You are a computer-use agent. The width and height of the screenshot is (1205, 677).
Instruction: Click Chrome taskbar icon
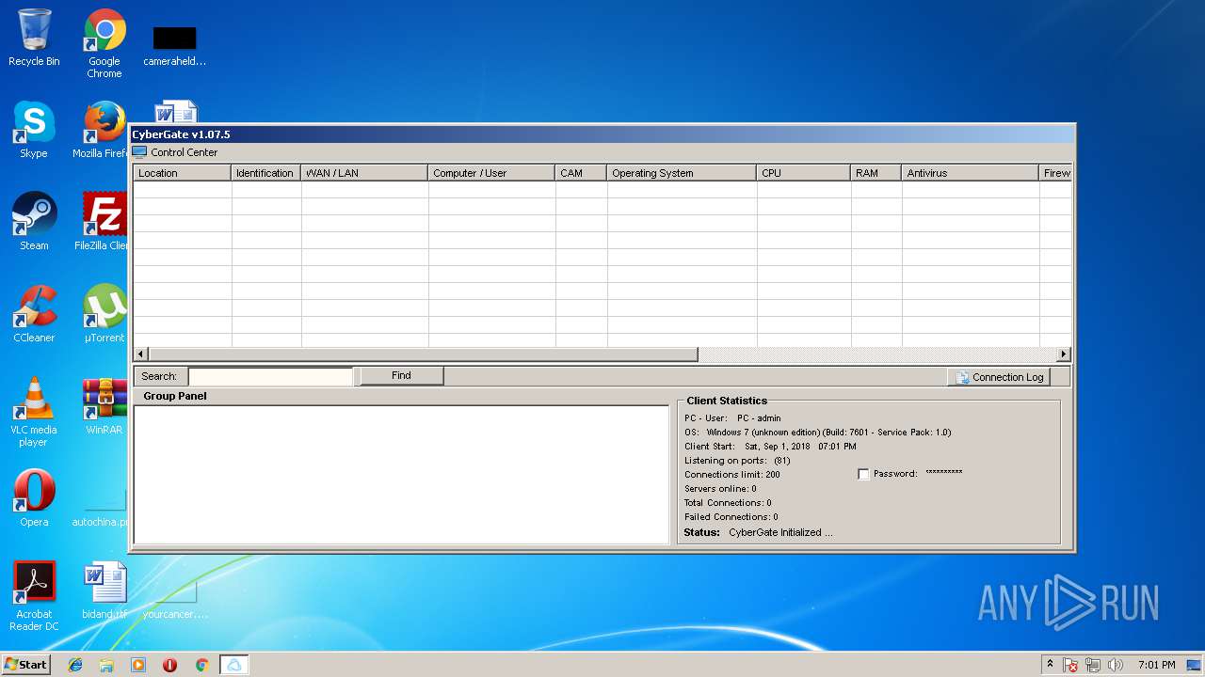pos(201,665)
